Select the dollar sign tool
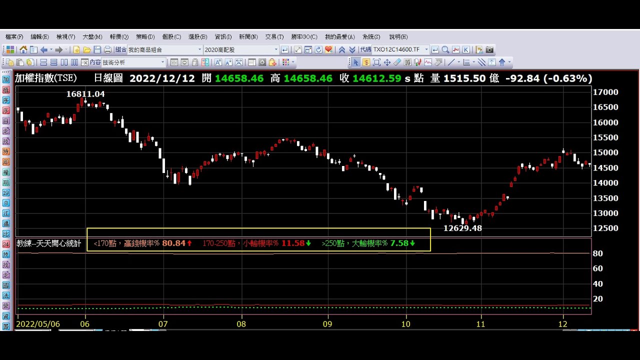 (366, 62)
